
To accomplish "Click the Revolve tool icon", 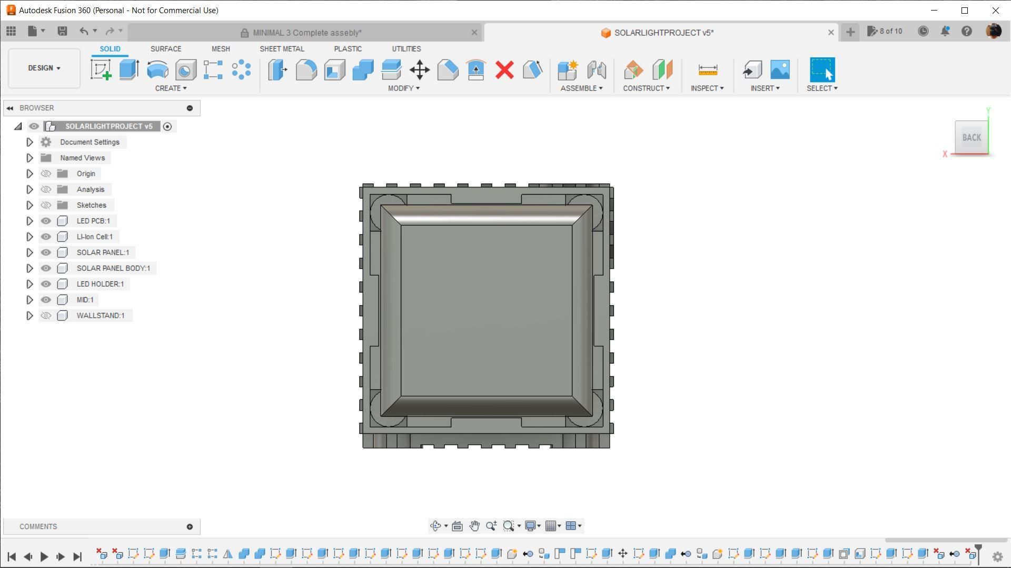I will coord(157,69).
